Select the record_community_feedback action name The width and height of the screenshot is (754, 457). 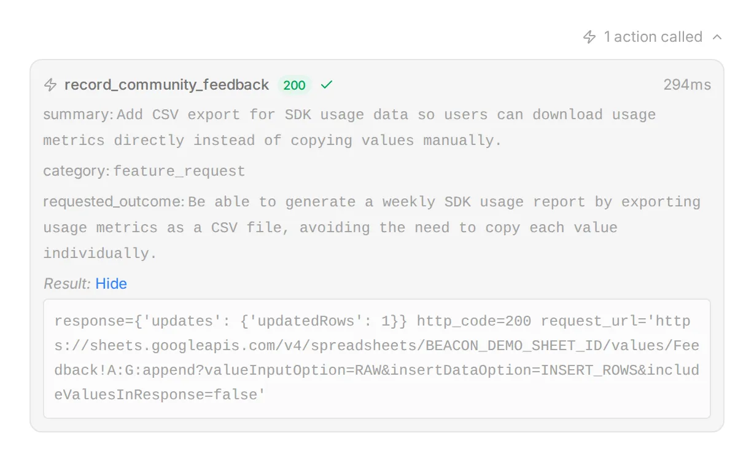tap(166, 85)
